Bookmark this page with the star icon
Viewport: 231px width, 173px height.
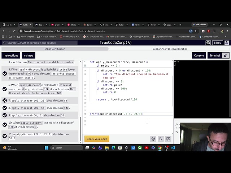tap(196, 31)
